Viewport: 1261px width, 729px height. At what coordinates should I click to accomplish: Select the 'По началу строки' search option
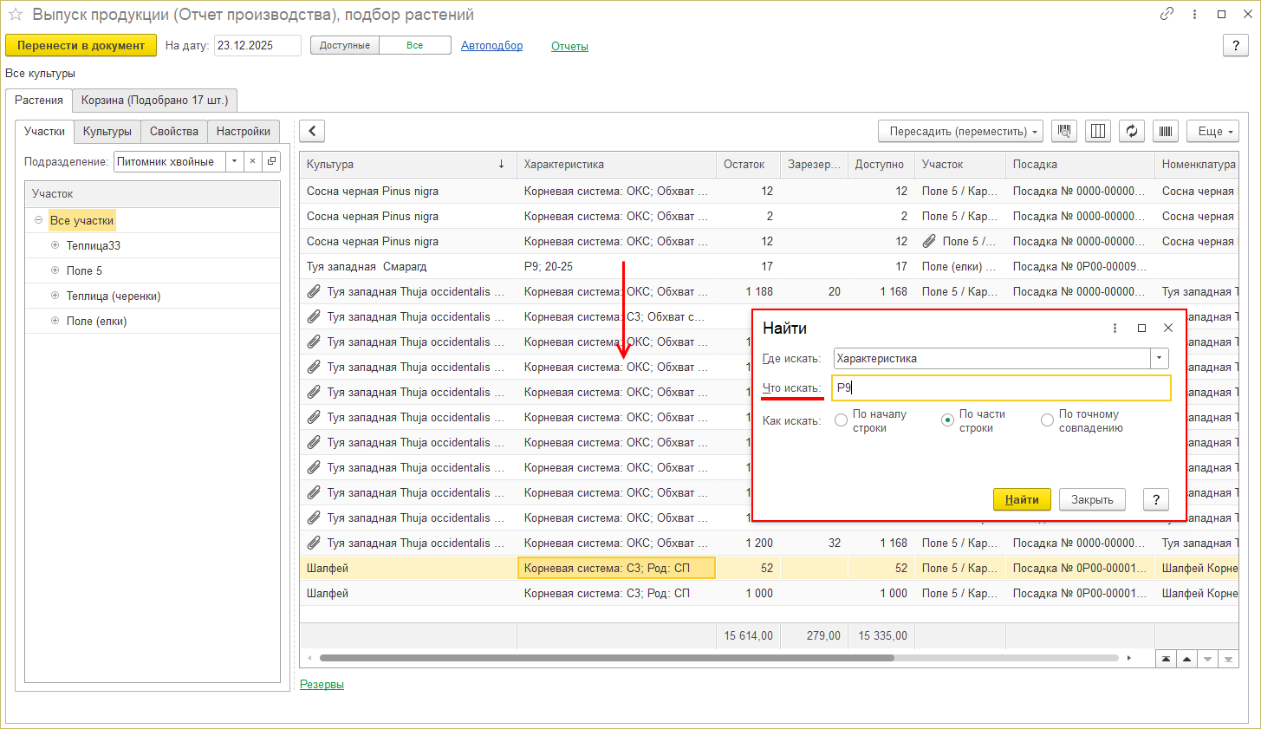(841, 420)
